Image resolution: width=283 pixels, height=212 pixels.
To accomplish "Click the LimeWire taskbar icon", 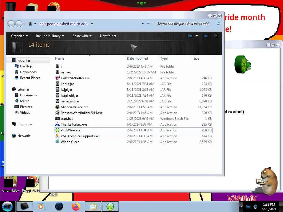I will (110, 206).
